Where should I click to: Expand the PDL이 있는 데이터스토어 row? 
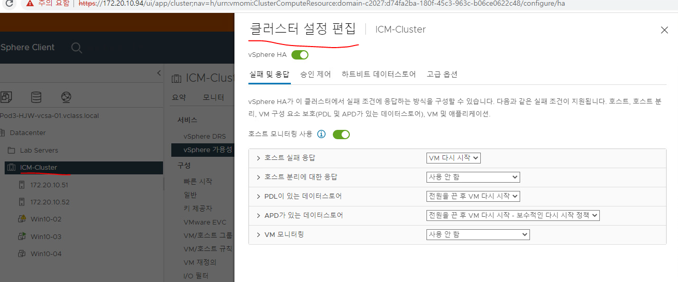click(x=258, y=196)
